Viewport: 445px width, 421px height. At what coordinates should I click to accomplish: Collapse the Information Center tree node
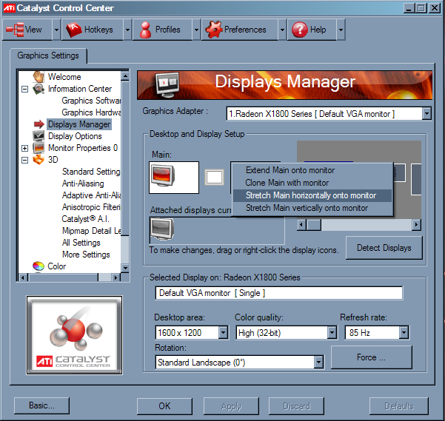point(25,90)
